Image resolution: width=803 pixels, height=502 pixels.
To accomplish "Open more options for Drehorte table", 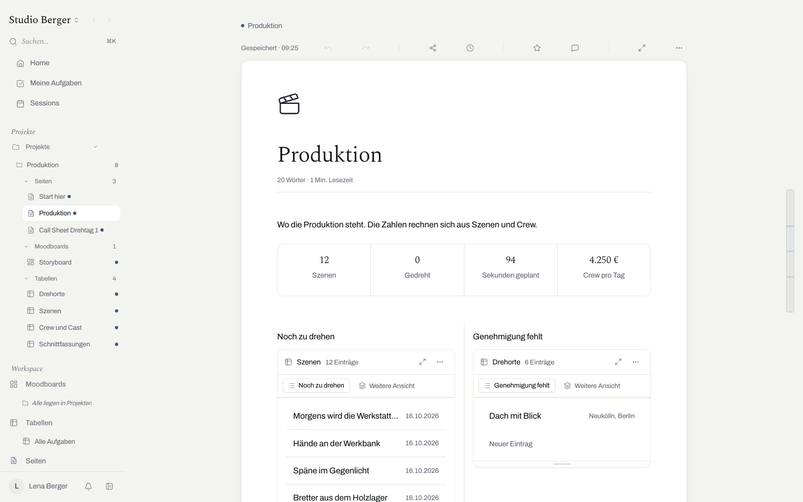I will [x=636, y=362].
